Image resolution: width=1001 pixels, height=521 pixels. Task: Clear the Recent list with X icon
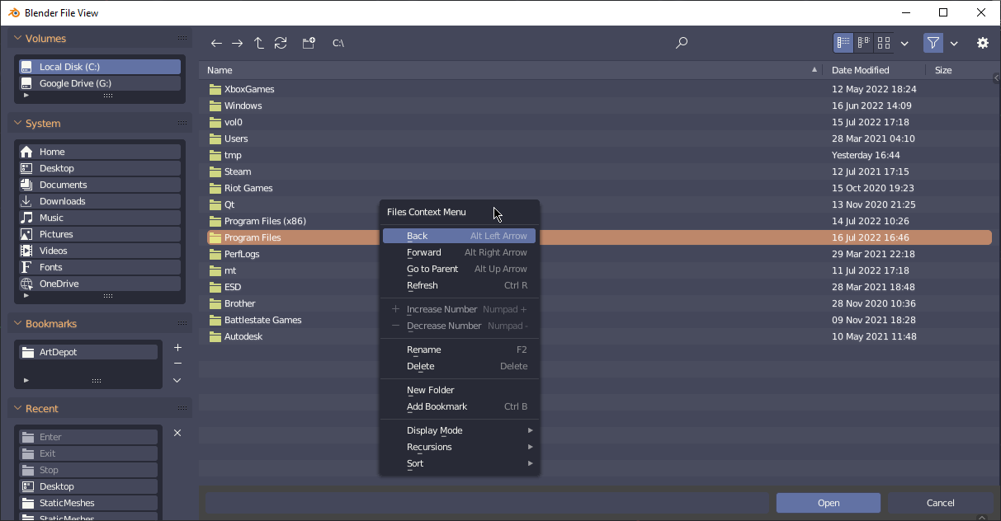pyautogui.click(x=177, y=433)
